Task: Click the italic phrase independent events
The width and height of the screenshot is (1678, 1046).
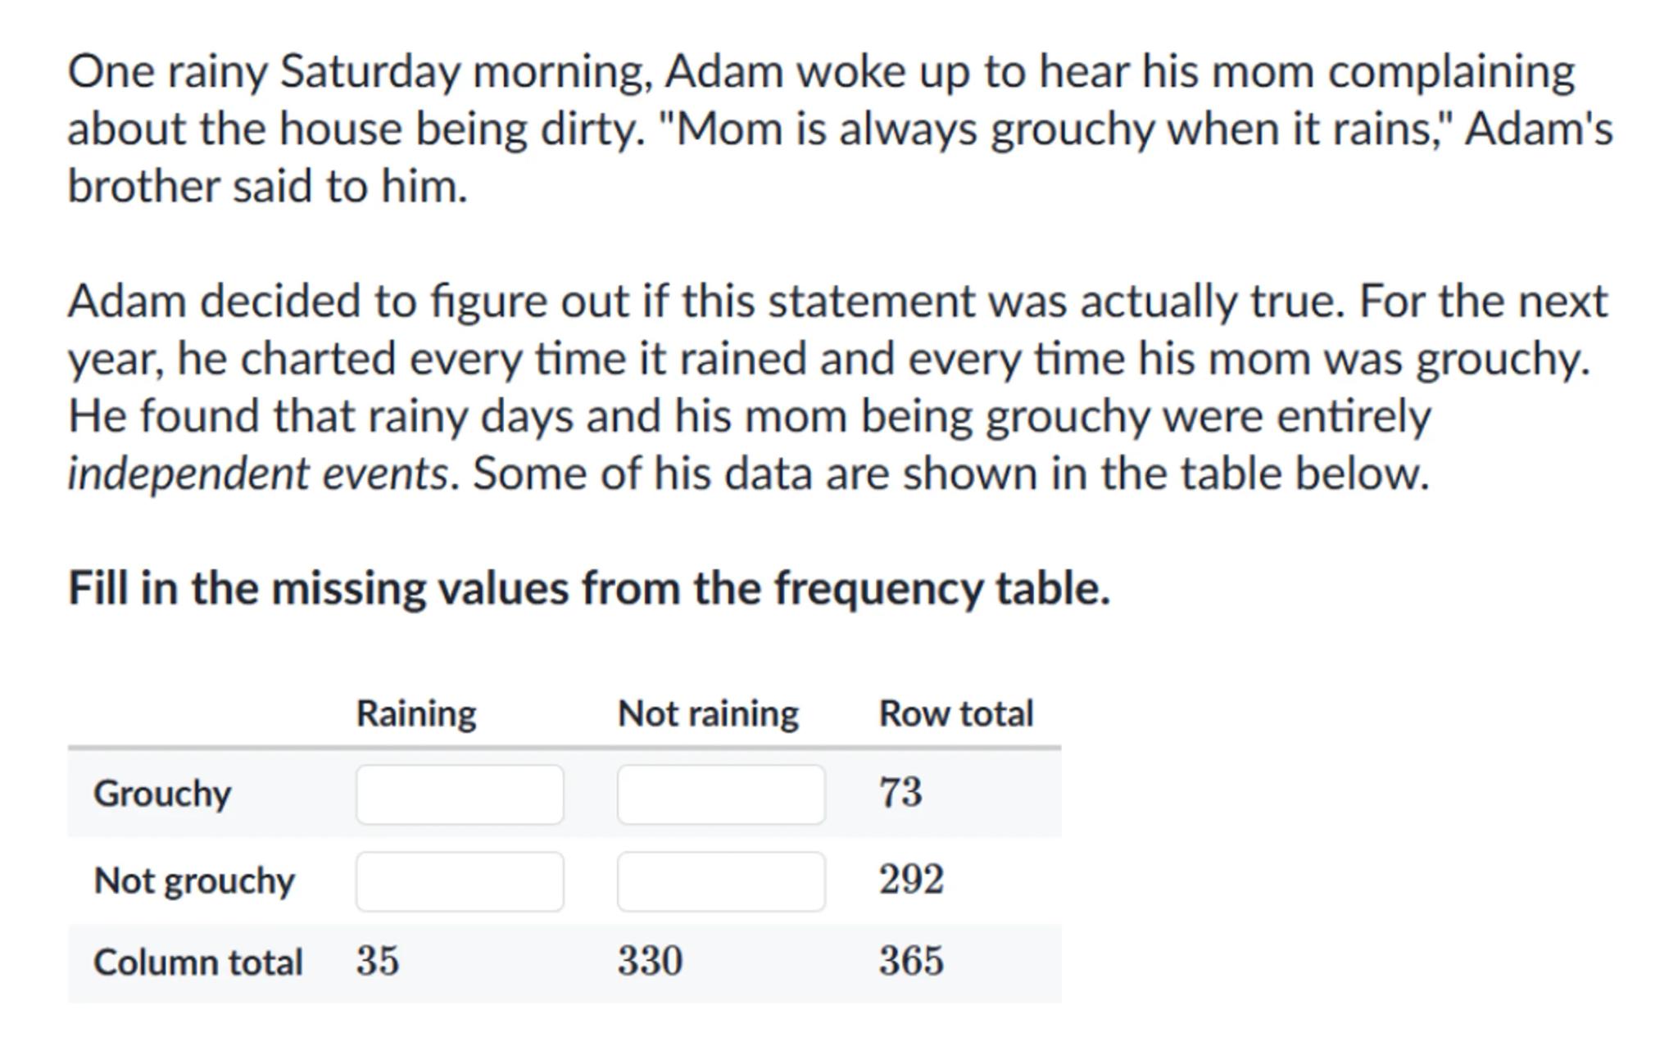Action: [x=258, y=473]
